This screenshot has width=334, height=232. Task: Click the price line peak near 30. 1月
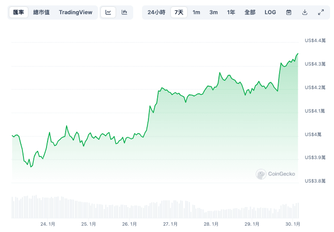pyautogui.click(x=297, y=54)
